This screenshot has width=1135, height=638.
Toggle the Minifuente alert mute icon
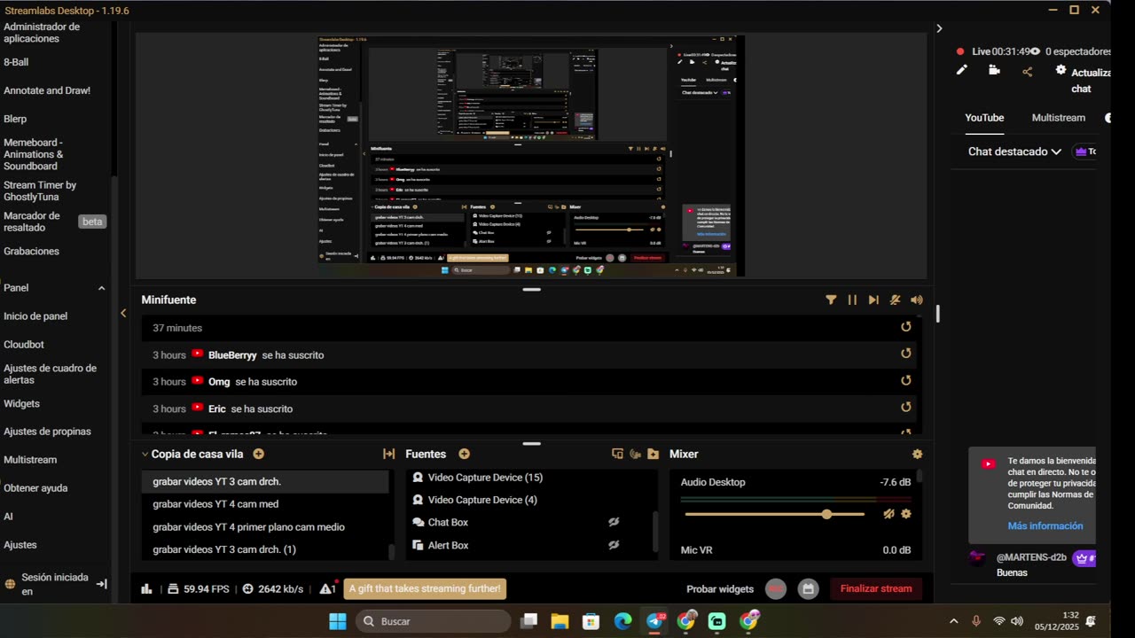[896, 300]
